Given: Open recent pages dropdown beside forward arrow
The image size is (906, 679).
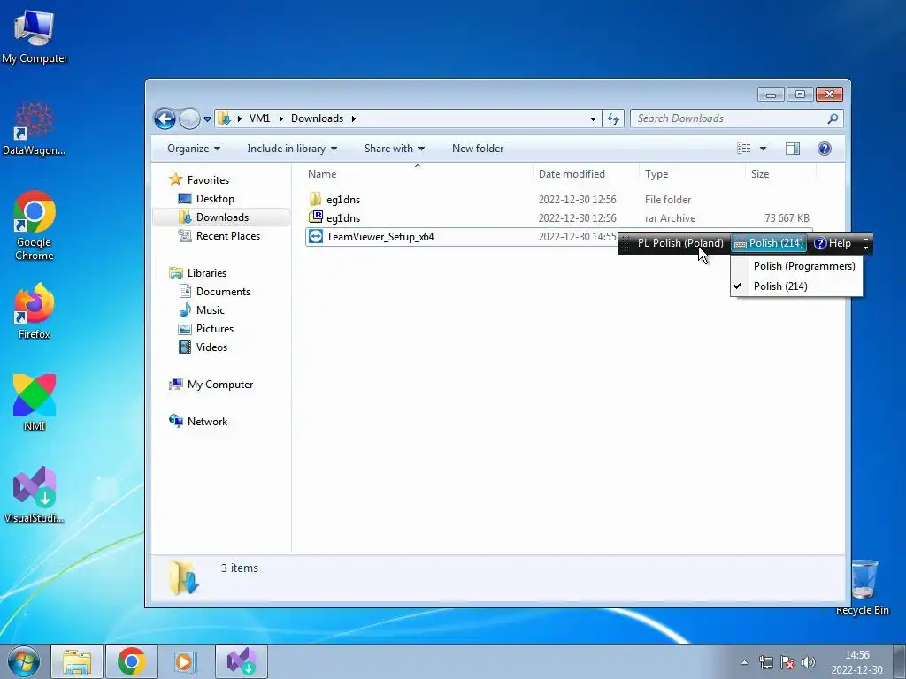Looking at the screenshot, I should click(207, 119).
